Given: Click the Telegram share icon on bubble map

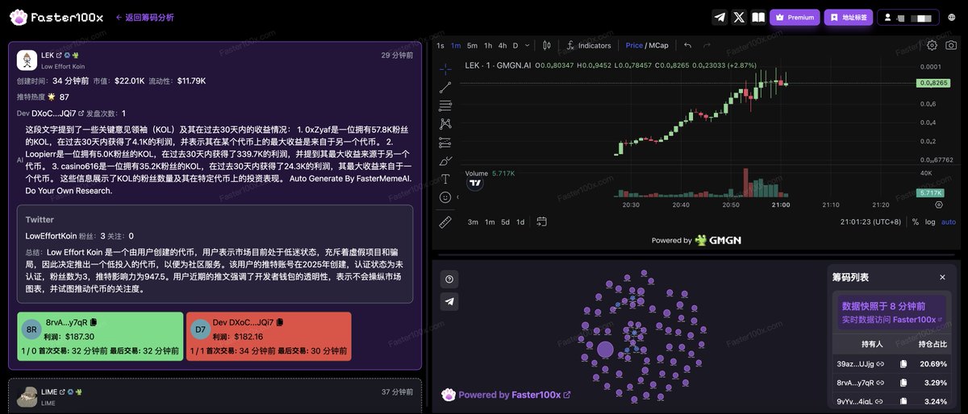Looking at the screenshot, I should [x=450, y=301].
